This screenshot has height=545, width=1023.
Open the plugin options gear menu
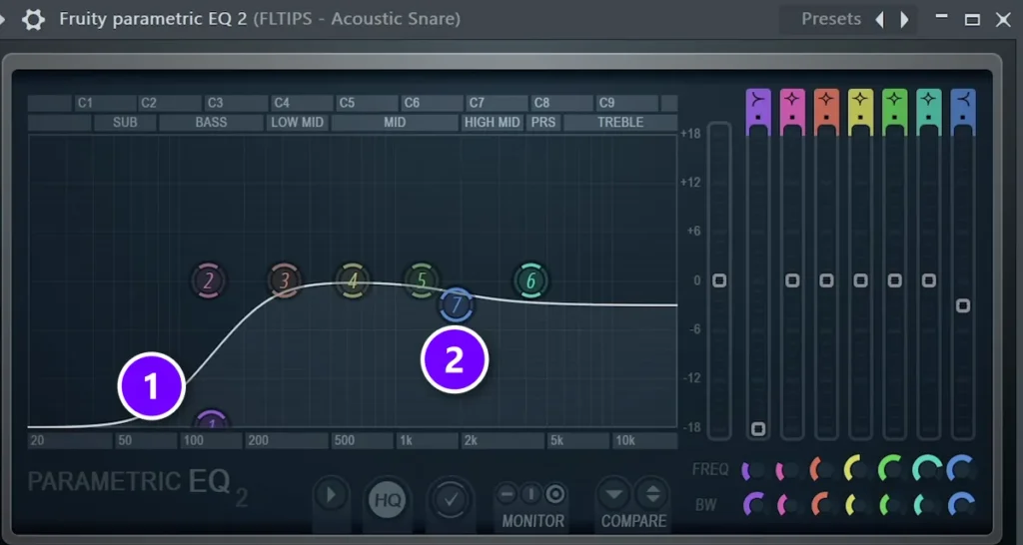33,20
